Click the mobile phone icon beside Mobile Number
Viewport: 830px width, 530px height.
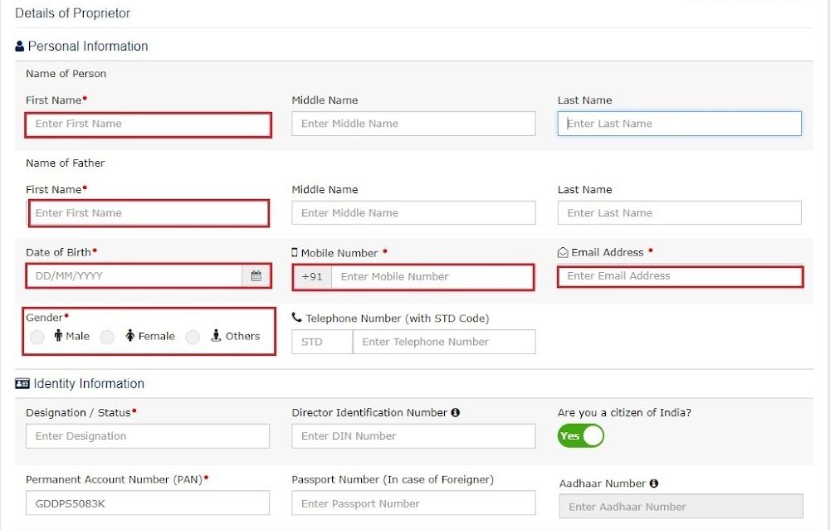tap(295, 253)
